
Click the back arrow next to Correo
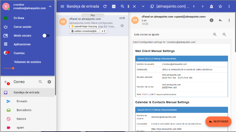click(6, 82)
